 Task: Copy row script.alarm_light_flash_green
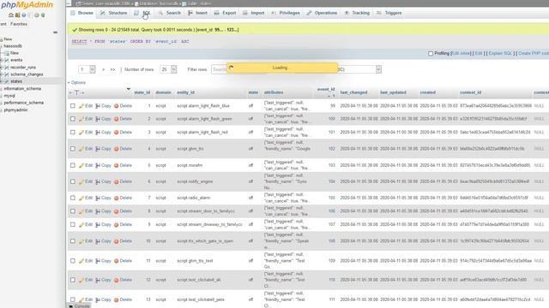click(103, 119)
